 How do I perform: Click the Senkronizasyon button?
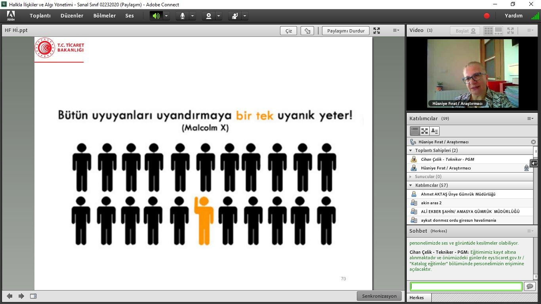point(379,296)
